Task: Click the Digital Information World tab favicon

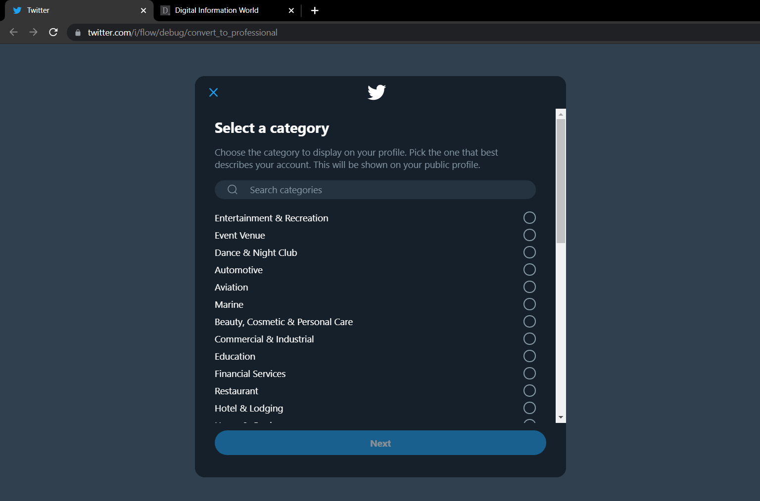Action: (x=164, y=10)
